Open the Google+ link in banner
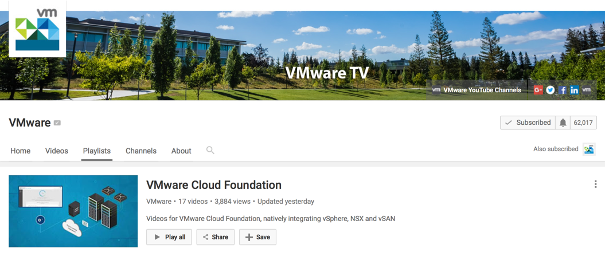 538,90
